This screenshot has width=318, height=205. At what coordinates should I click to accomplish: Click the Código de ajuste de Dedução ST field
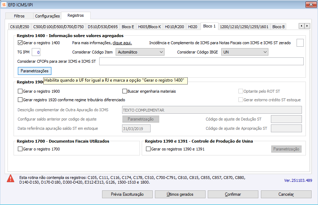click(x=286, y=119)
